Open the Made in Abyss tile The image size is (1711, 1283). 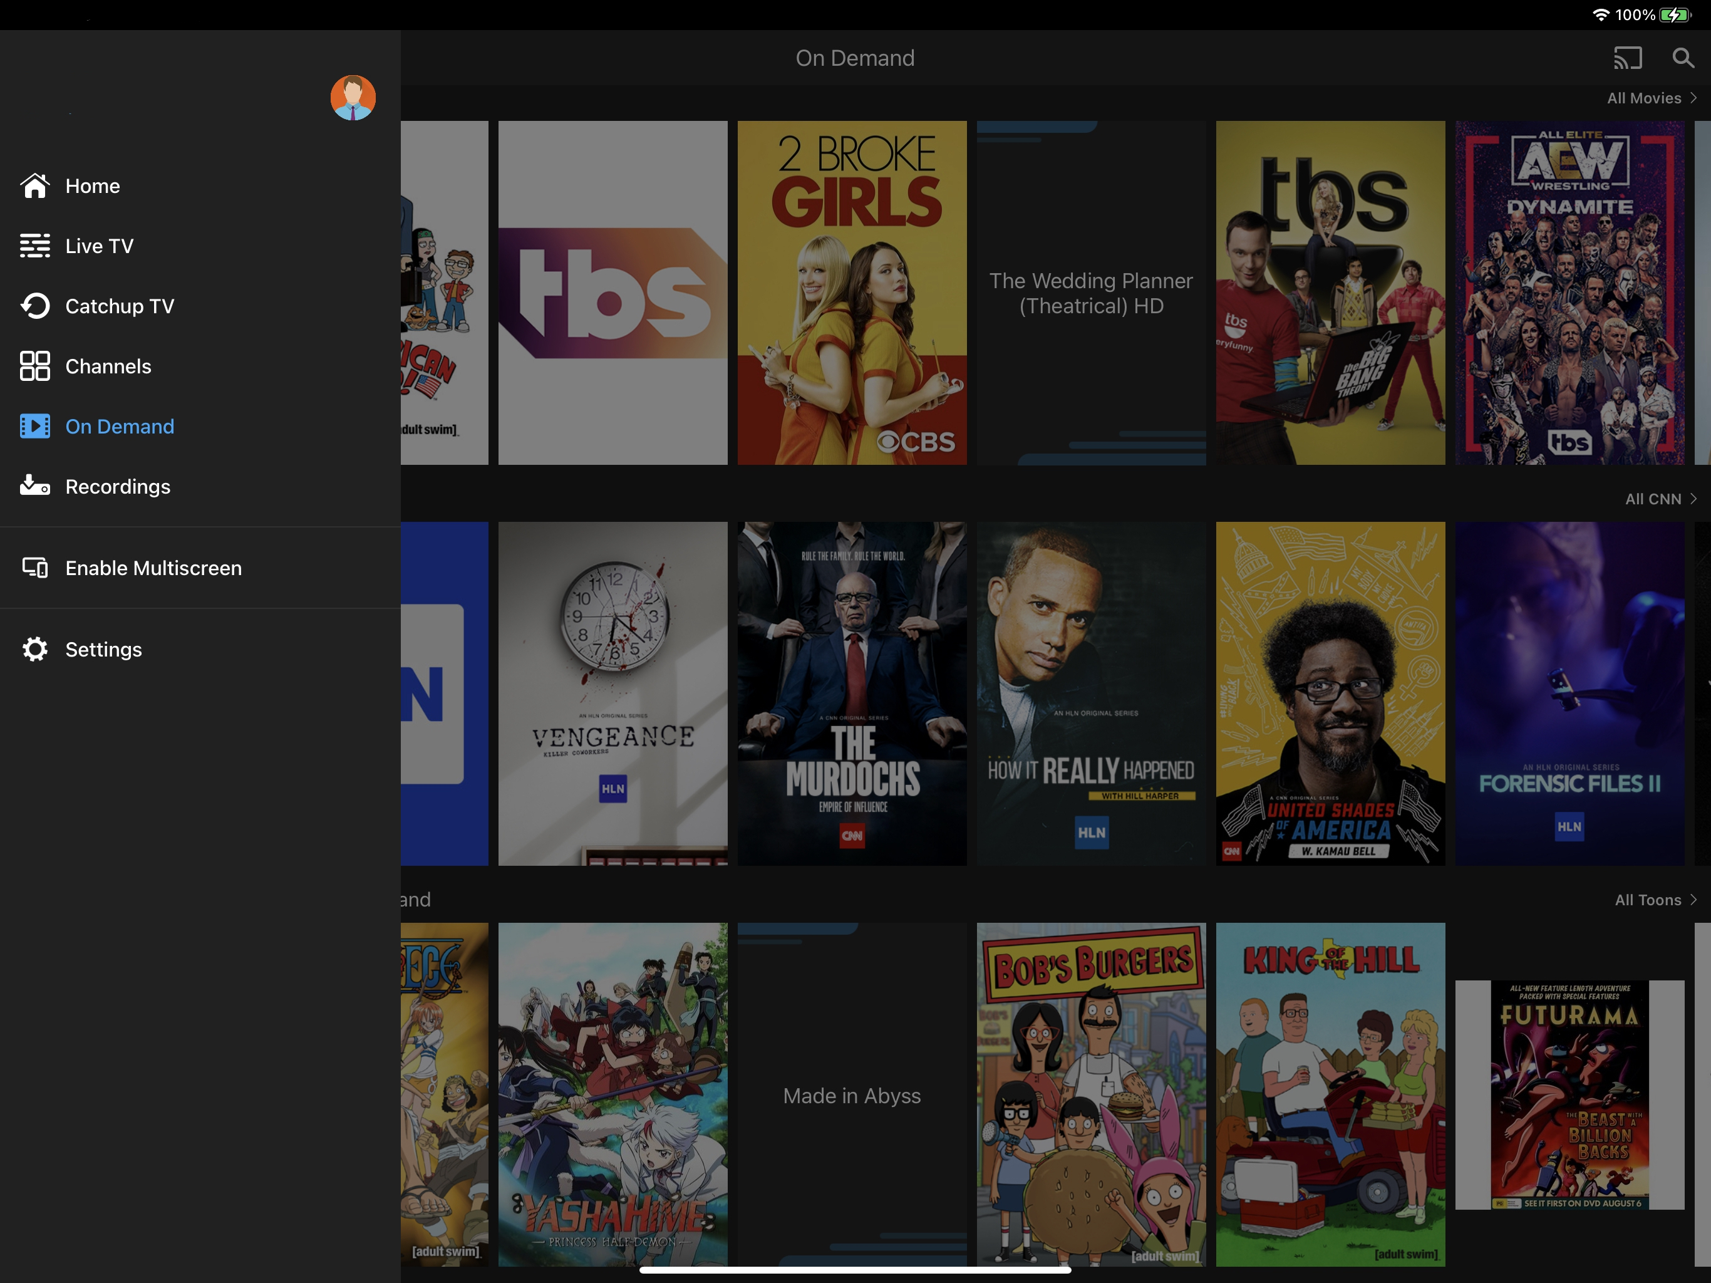(852, 1094)
